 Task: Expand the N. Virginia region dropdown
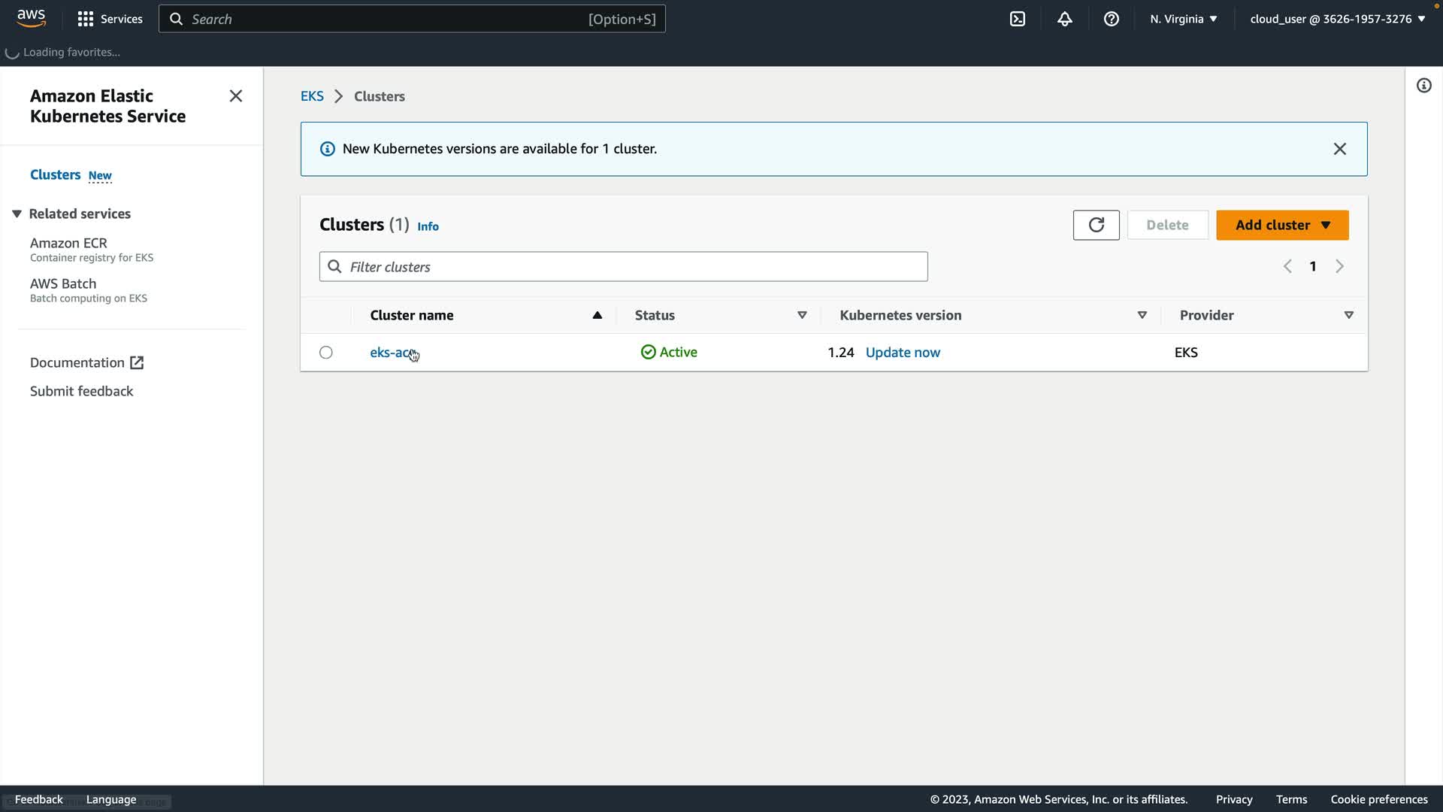click(1183, 19)
